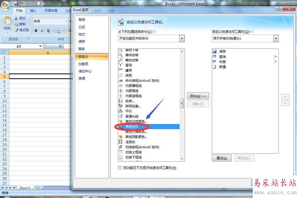This screenshot has width=297, height=198.
Task: Select 内部框线 command in list
Action: pos(149,91)
